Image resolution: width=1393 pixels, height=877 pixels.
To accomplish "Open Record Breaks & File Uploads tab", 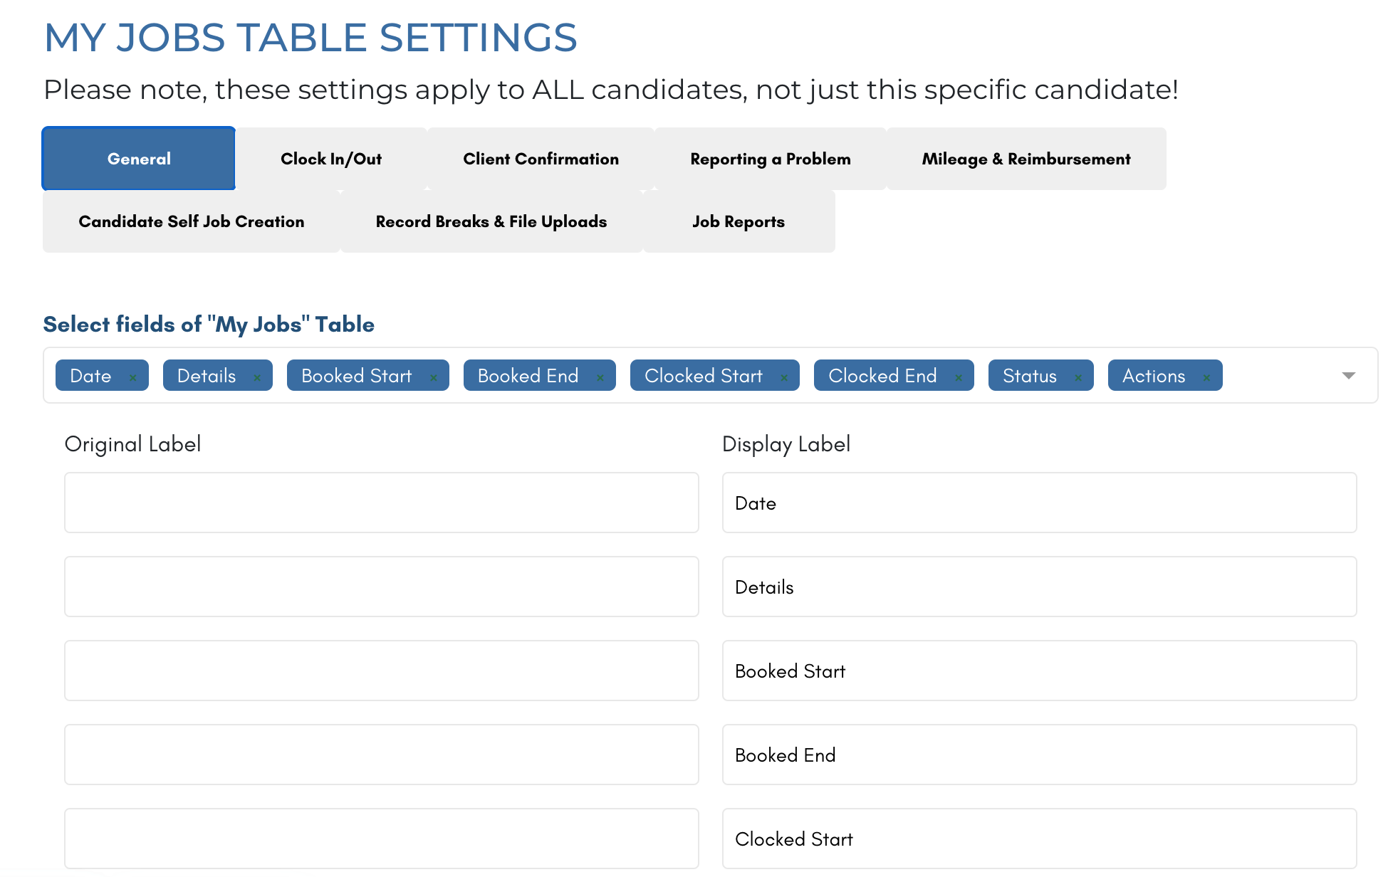I will 491,221.
